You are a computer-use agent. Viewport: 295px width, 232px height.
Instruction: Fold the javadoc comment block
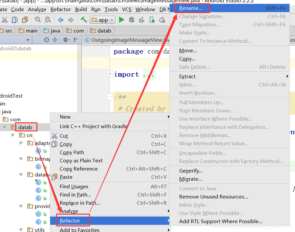pyautogui.click(x=110, y=97)
